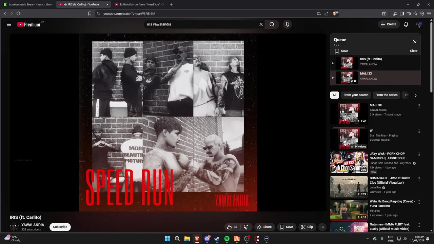Close the Queue panel

(415, 42)
